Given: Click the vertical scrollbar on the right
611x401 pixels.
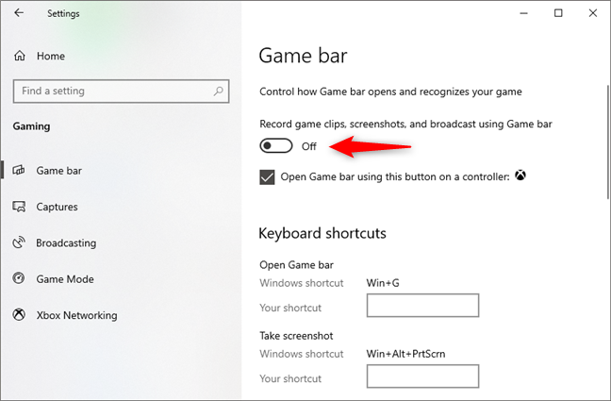Looking at the screenshot, I should 608,142.
